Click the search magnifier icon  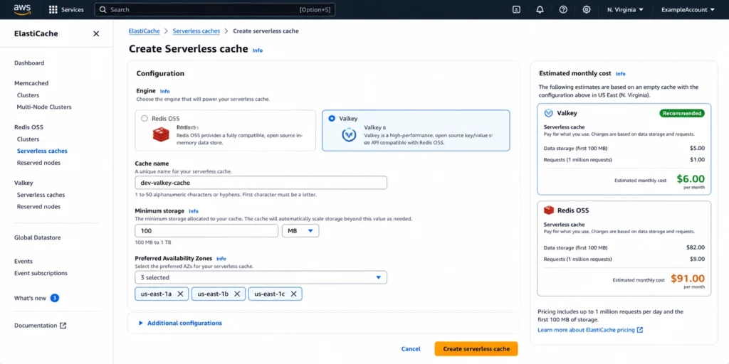click(x=103, y=9)
